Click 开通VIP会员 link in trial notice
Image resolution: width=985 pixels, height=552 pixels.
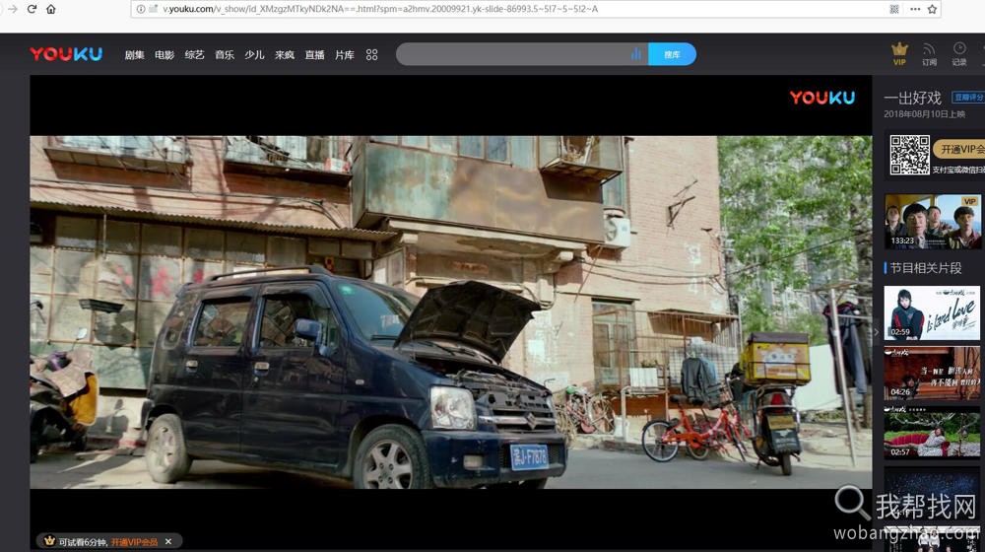(134, 542)
